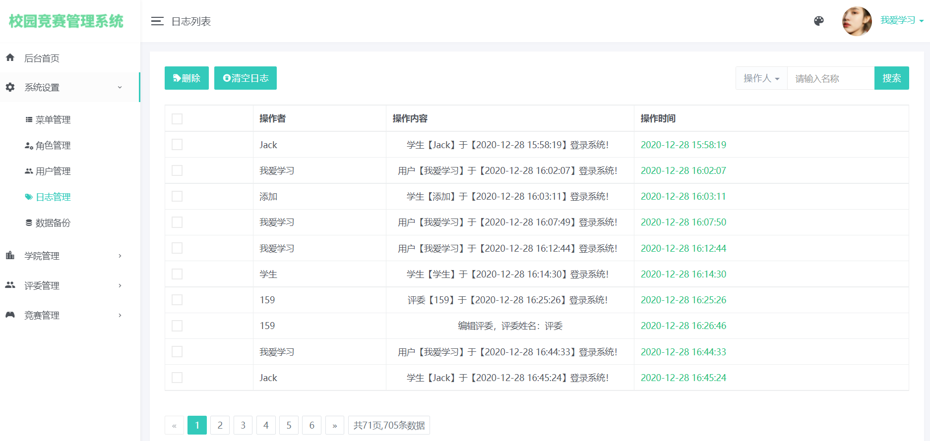
Task: Check the 159 16:25:26 row checkbox
Action: point(177,300)
